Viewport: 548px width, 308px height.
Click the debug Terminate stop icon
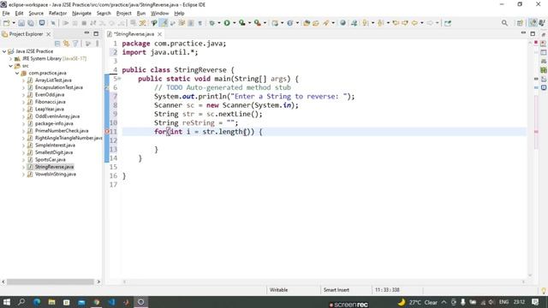point(84,23)
